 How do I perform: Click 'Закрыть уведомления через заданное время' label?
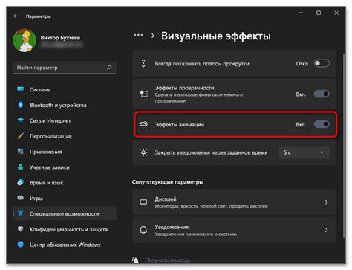pos(211,152)
